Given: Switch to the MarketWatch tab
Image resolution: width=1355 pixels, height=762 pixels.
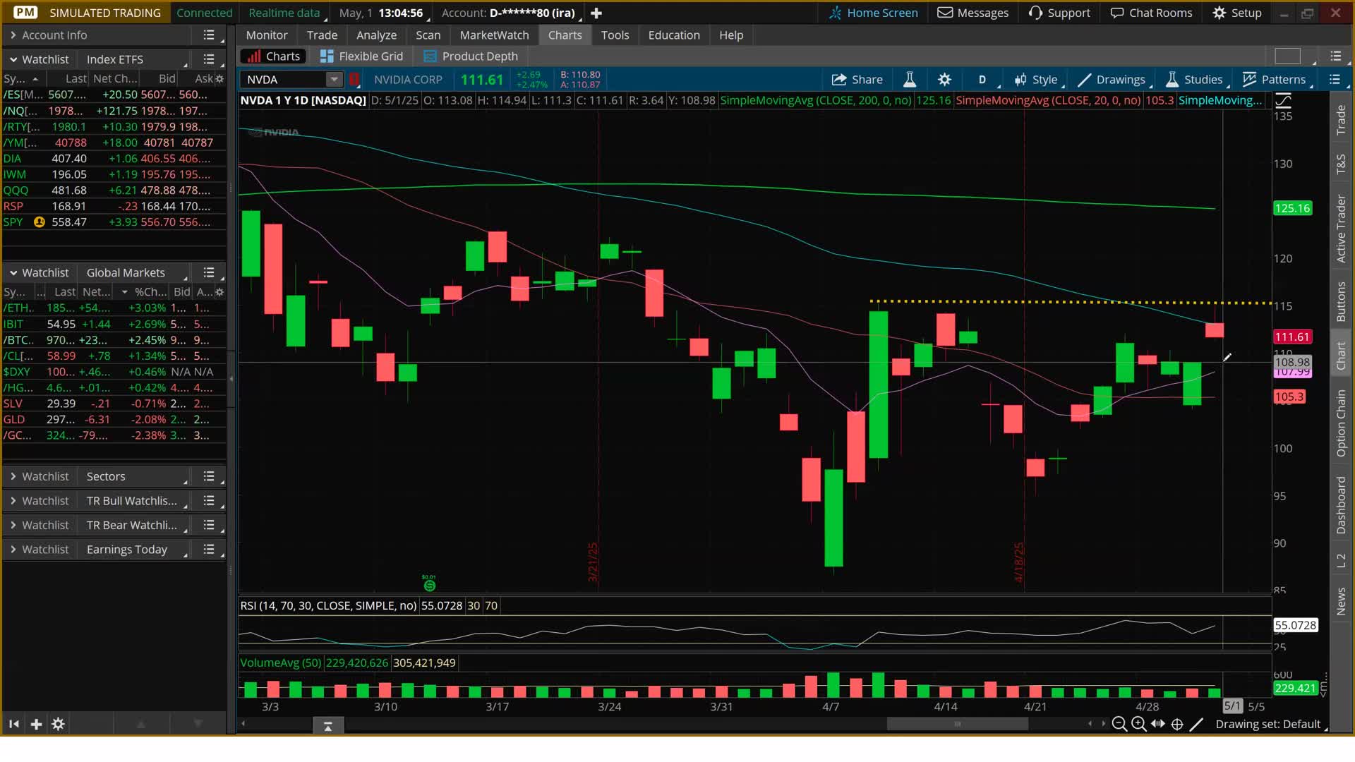Looking at the screenshot, I should pos(494,35).
